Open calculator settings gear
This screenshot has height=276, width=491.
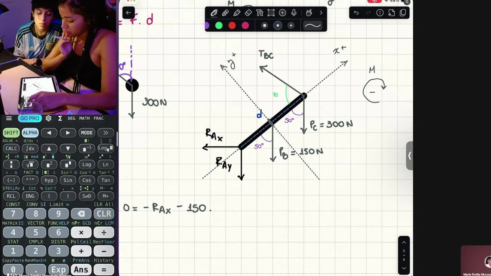[x=48, y=118]
